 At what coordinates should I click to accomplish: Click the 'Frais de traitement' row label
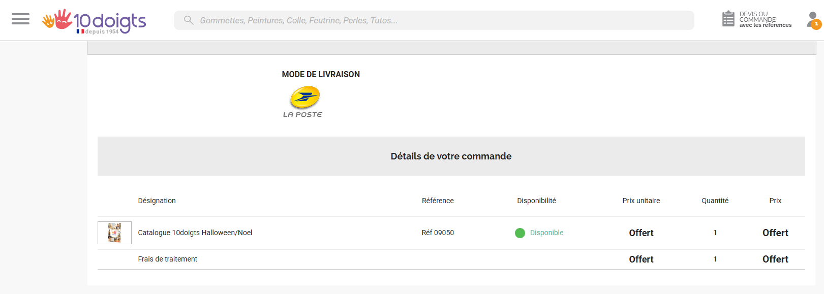click(168, 259)
